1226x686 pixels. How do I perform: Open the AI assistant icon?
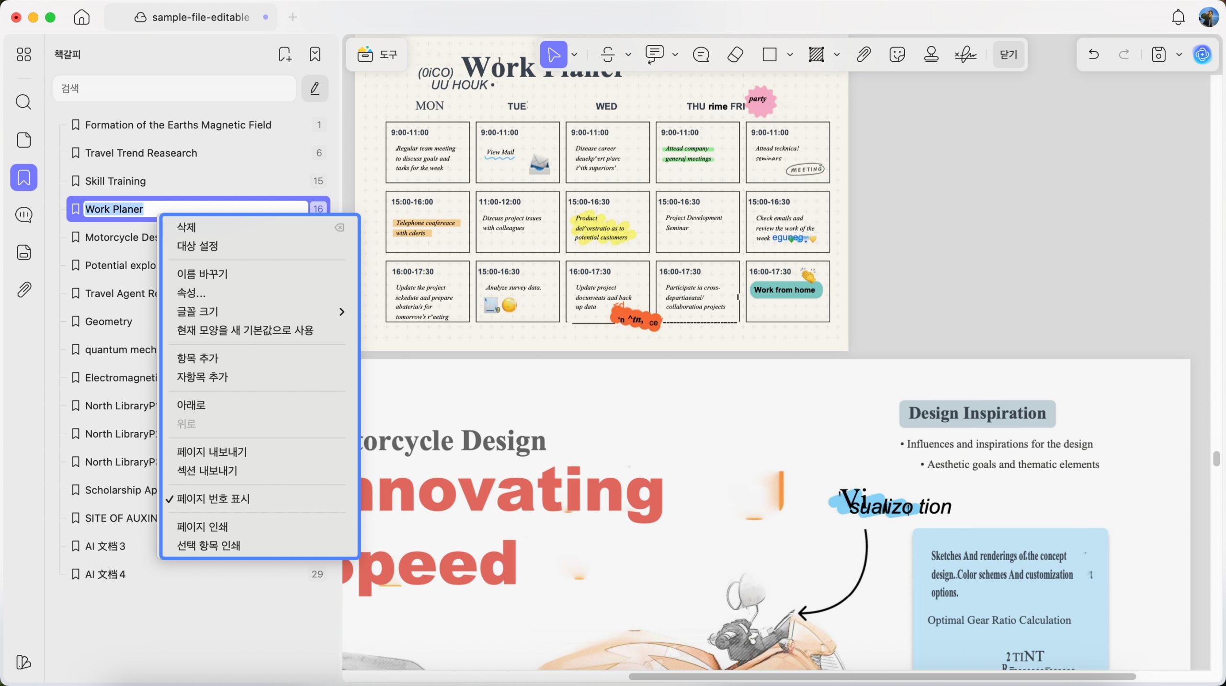pyautogui.click(x=1202, y=54)
